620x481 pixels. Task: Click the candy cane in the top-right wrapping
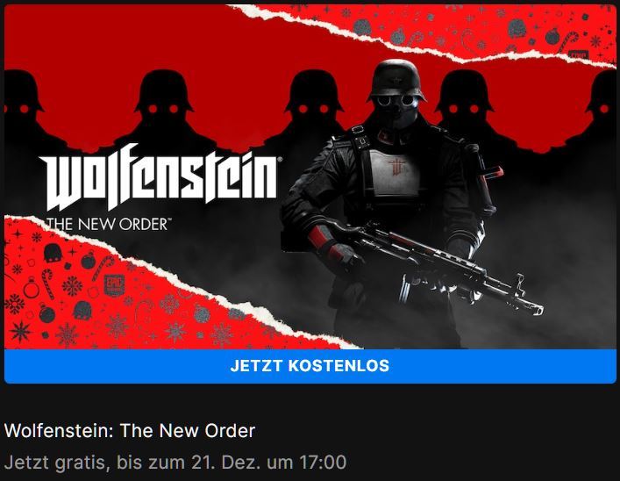tap(567, 42)
